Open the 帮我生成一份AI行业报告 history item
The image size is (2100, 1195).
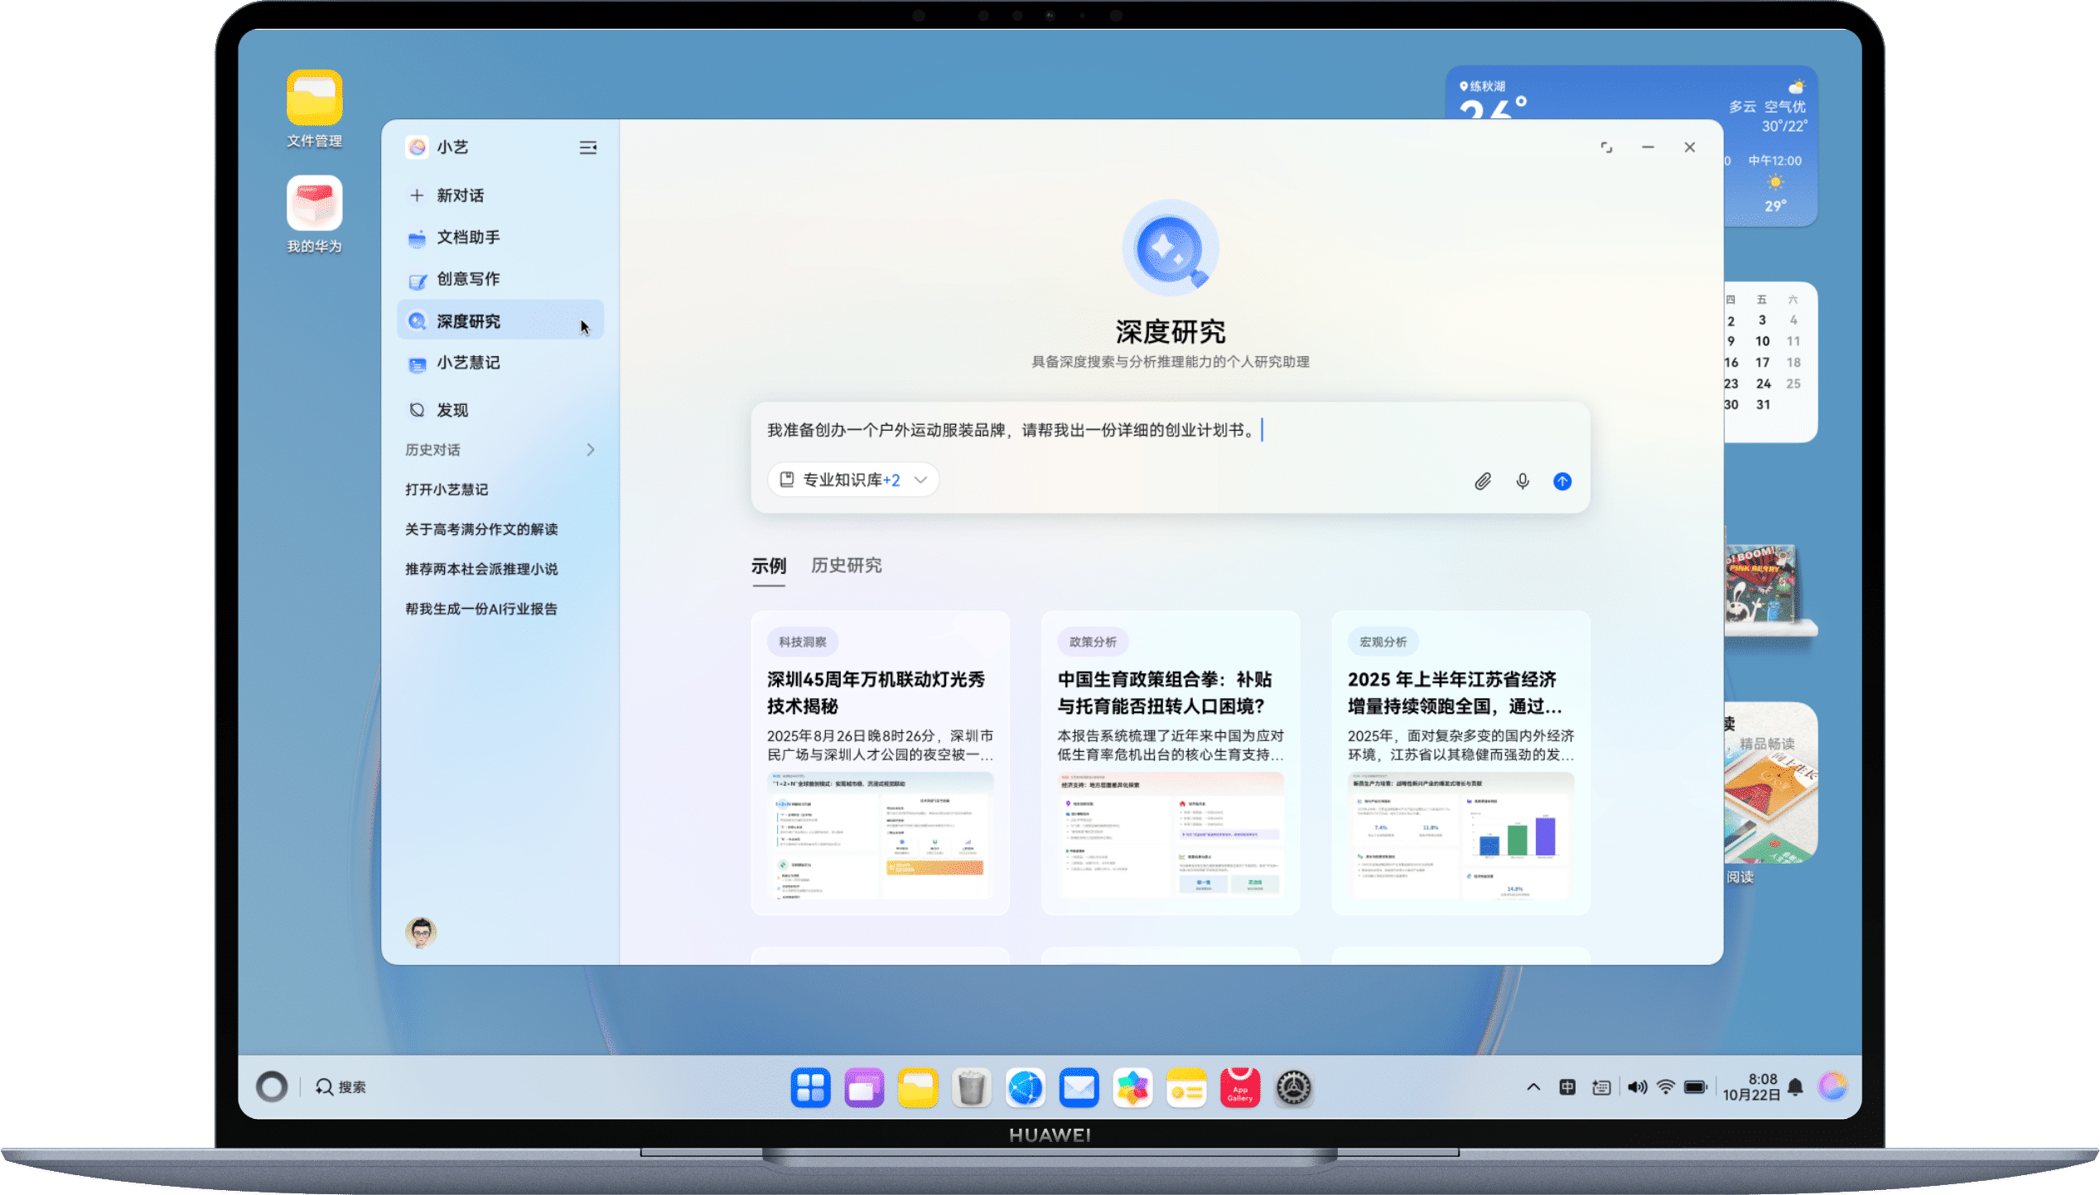coord(481,608)
